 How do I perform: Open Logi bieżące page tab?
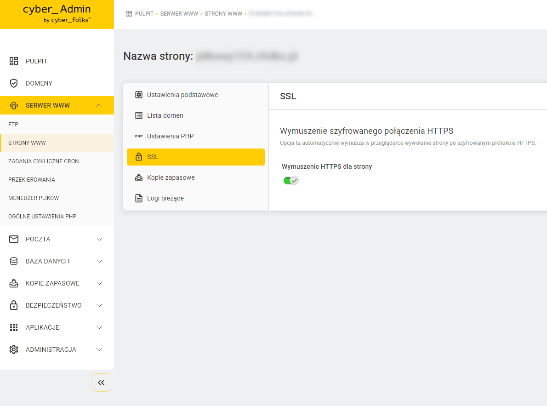196,198
